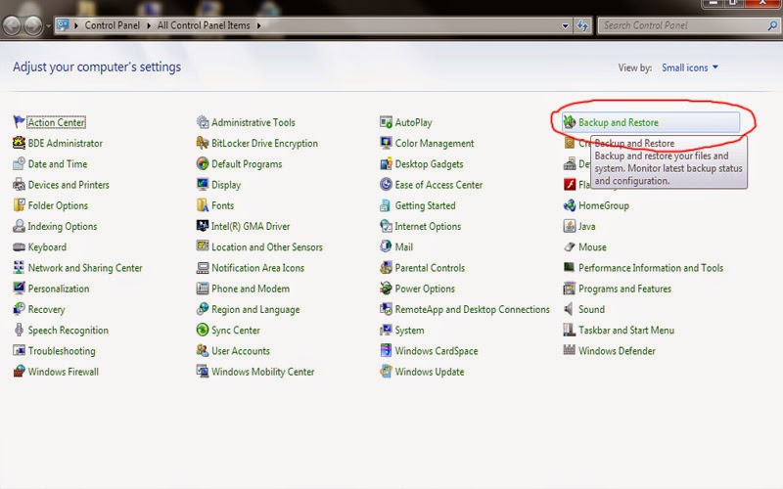Open the Keyboard icon

point(19,247)
